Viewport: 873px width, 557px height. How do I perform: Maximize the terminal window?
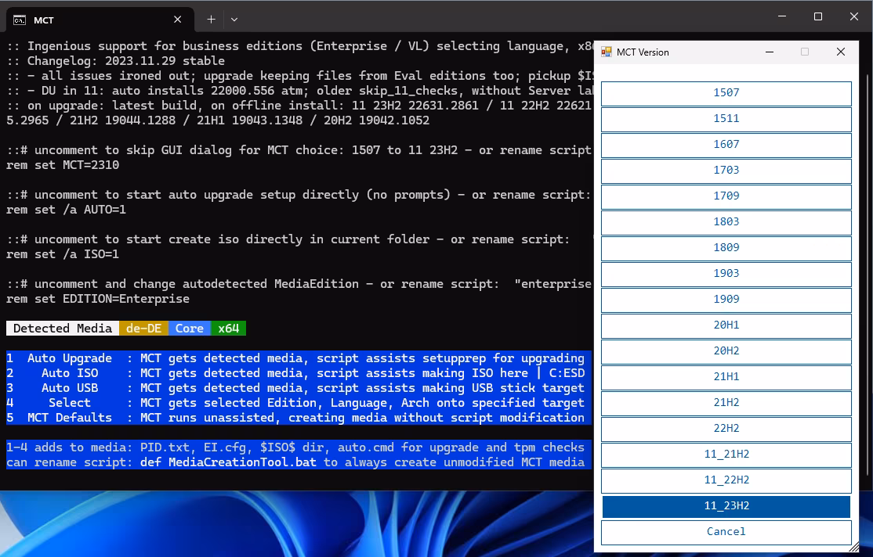click(x=818, y=16)
